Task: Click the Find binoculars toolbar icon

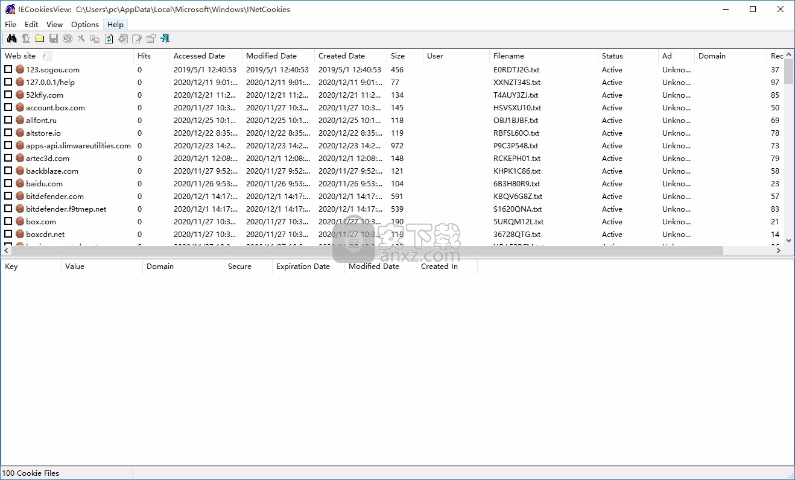Action: (11, 39)
